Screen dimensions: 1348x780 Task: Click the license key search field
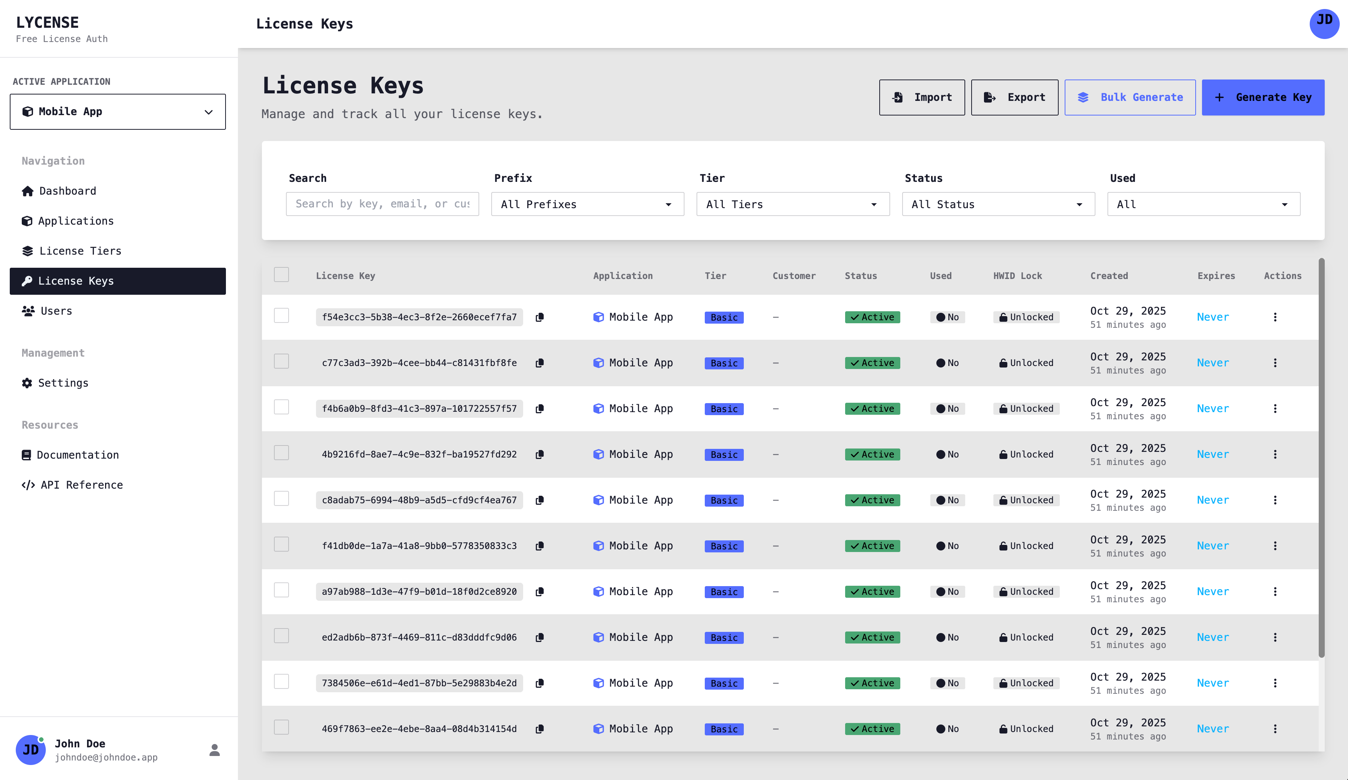click(x=382, y=204)
